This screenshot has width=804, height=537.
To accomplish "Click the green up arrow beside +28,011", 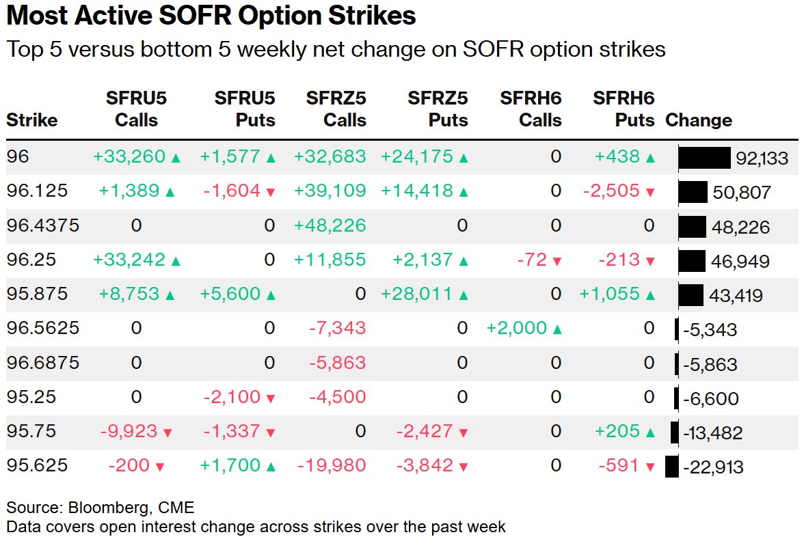I will click(x=464, y=295).
